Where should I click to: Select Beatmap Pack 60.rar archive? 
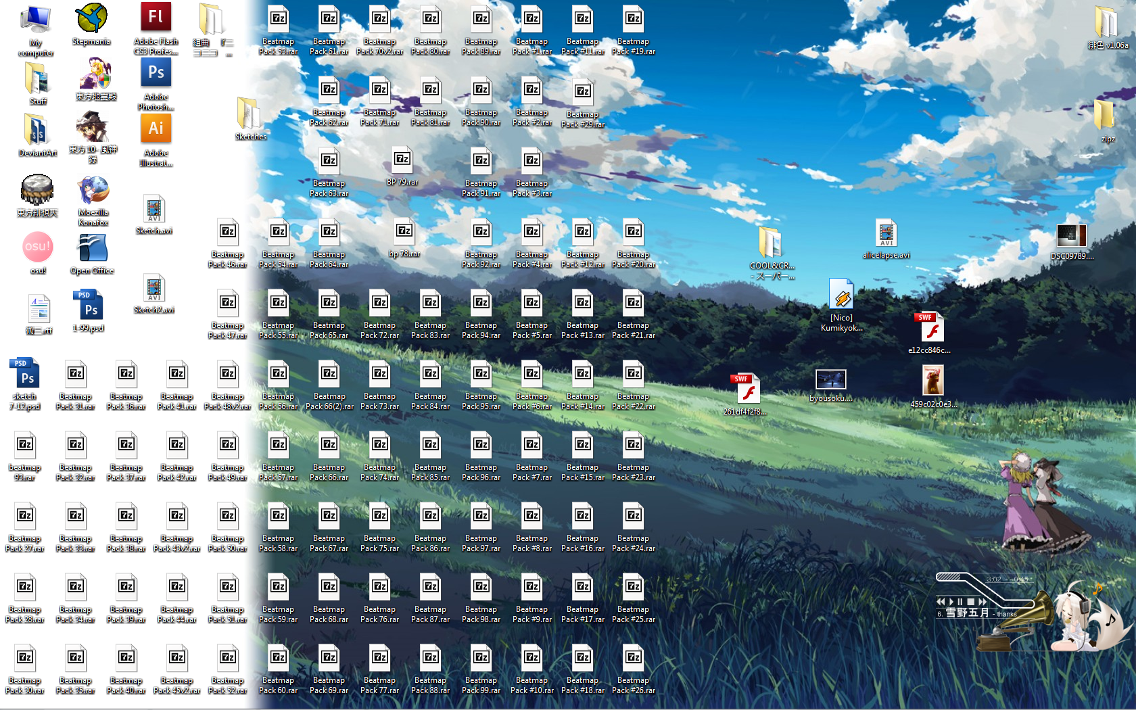point(278,669)
